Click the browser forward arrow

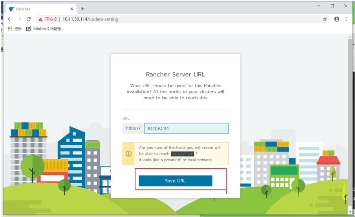19,19
